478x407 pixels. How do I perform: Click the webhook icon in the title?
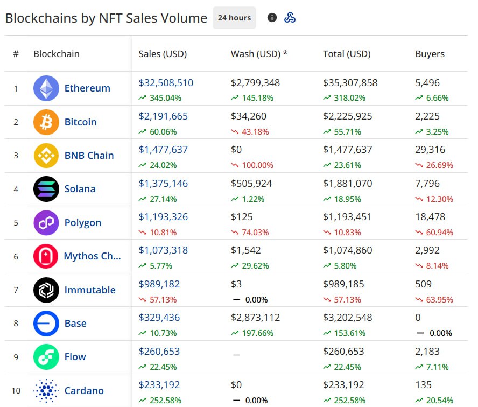coord(290,18)
